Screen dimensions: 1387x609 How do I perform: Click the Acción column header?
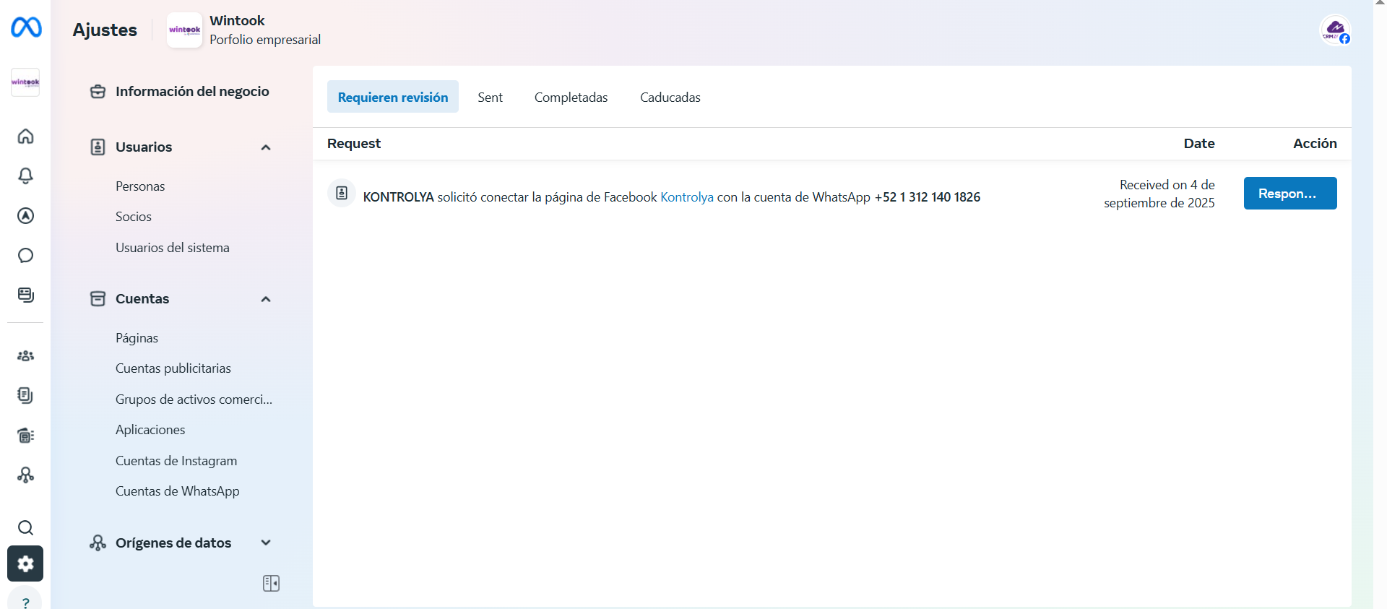1315,144
